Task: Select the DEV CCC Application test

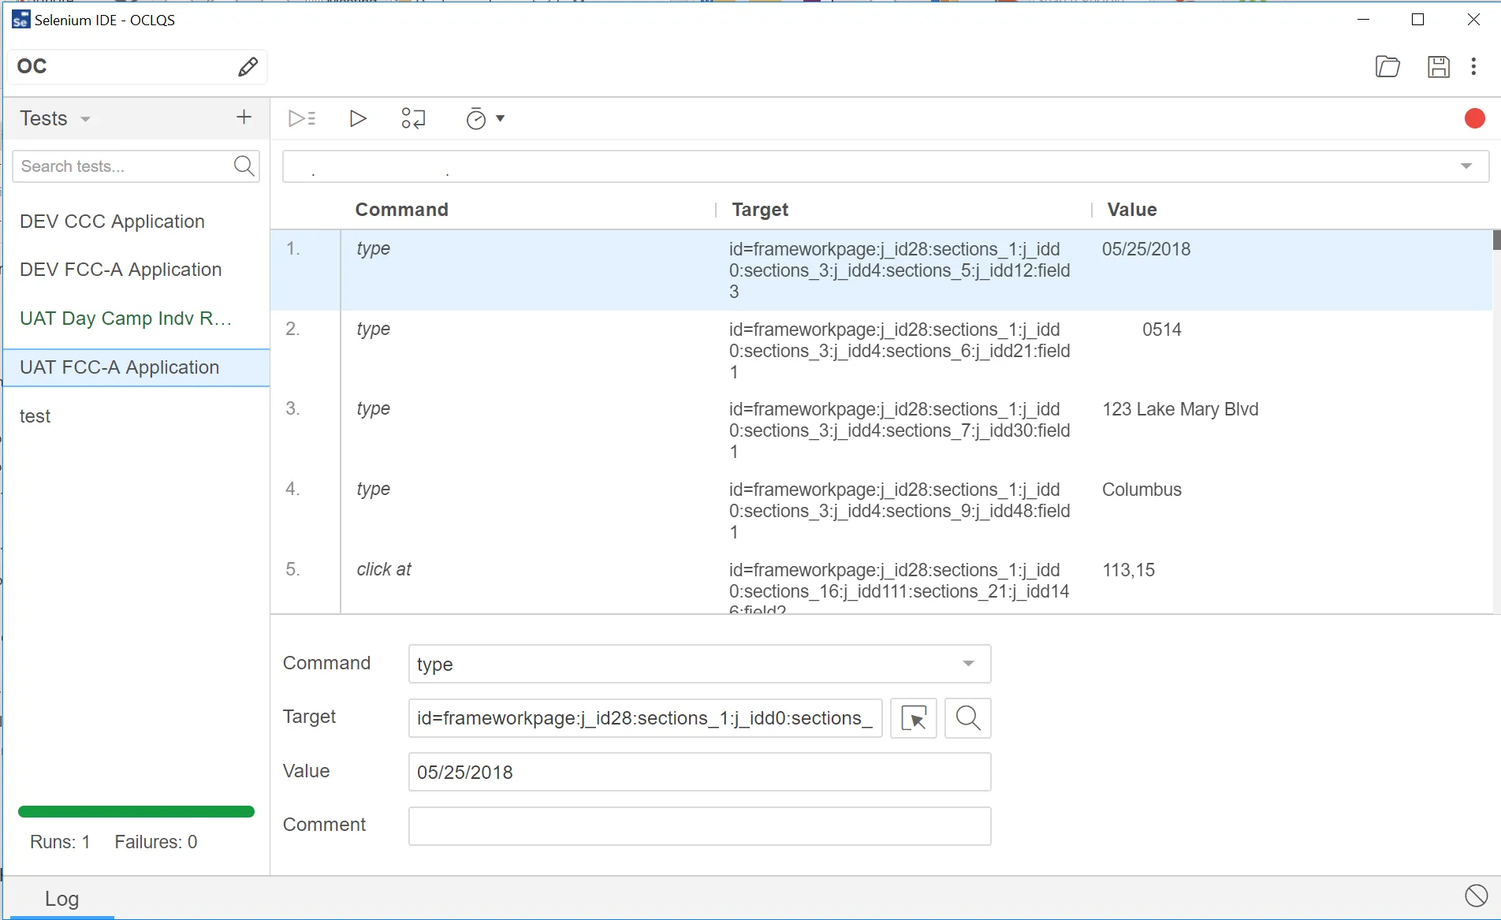Action: tap(136, 222)
